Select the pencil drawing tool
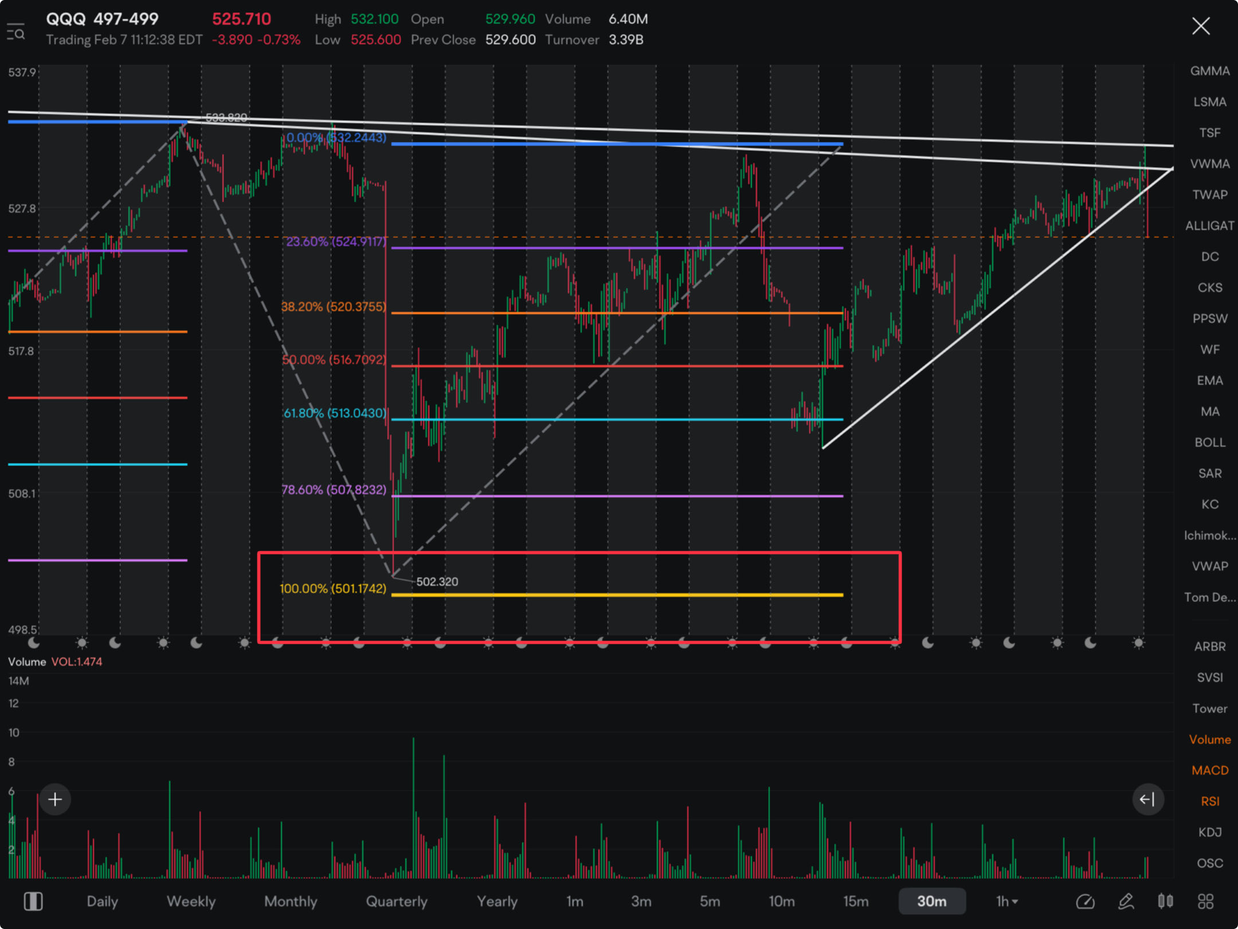1238x929 pixels. (x=1126, y=901)
